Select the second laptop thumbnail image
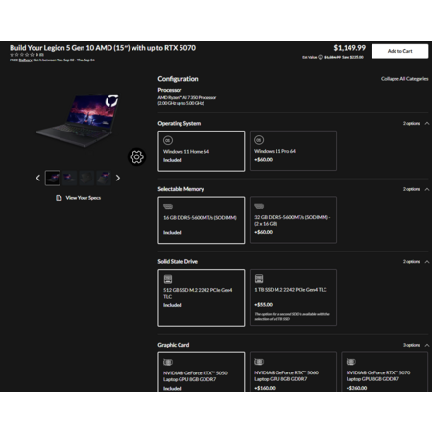The height and width of the screenshot is (432, 432). 70,178
